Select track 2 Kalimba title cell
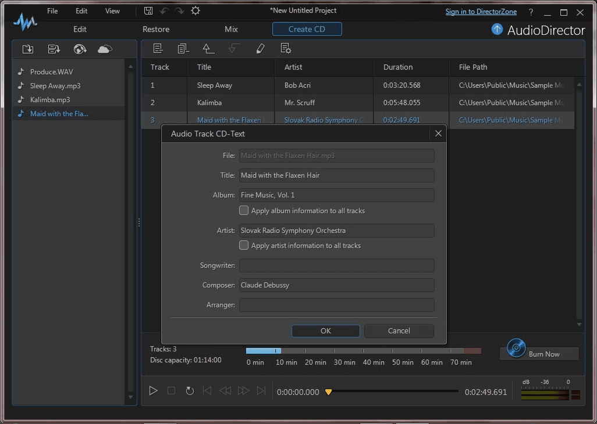The width and height of the screenshot is (597, 424). [x=231, y=103]
